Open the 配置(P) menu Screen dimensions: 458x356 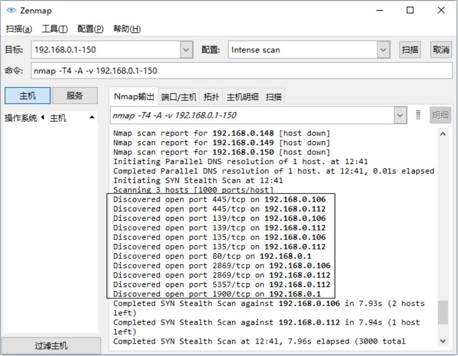[90, 29]
